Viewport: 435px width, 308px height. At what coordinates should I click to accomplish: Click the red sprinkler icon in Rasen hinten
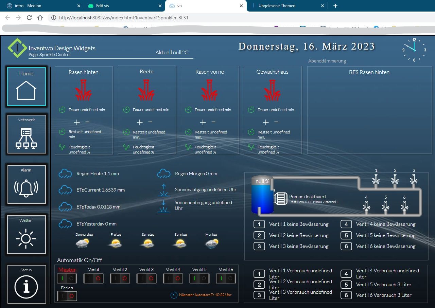click(x=83, y=90)
